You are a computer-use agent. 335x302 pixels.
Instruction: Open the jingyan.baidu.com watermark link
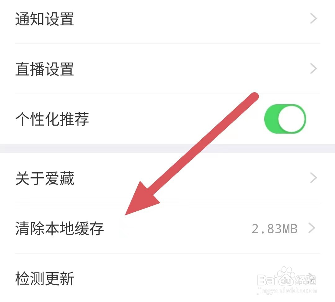click(x=287, y=291)
